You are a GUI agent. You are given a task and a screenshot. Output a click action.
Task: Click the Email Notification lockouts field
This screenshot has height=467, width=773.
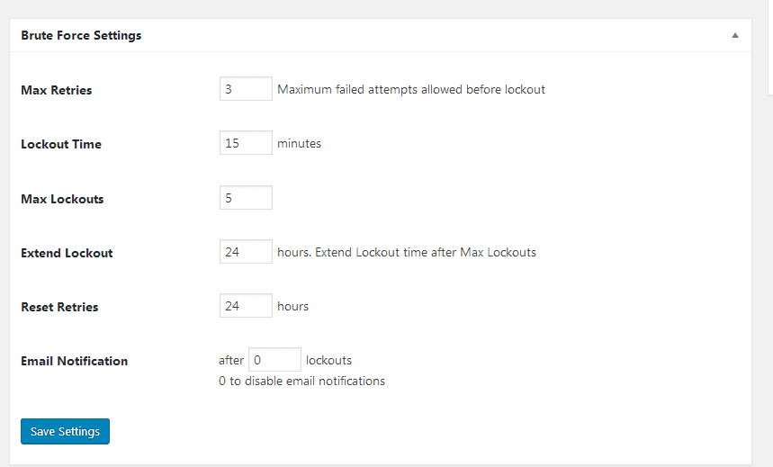point(274,360)
